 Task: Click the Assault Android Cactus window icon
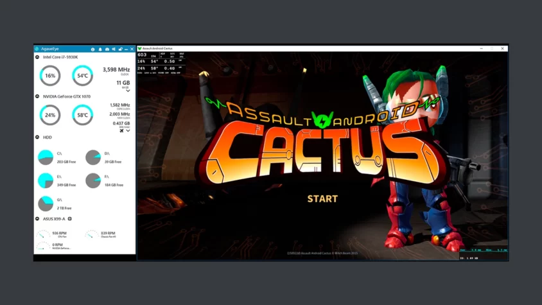coord(139,48)
